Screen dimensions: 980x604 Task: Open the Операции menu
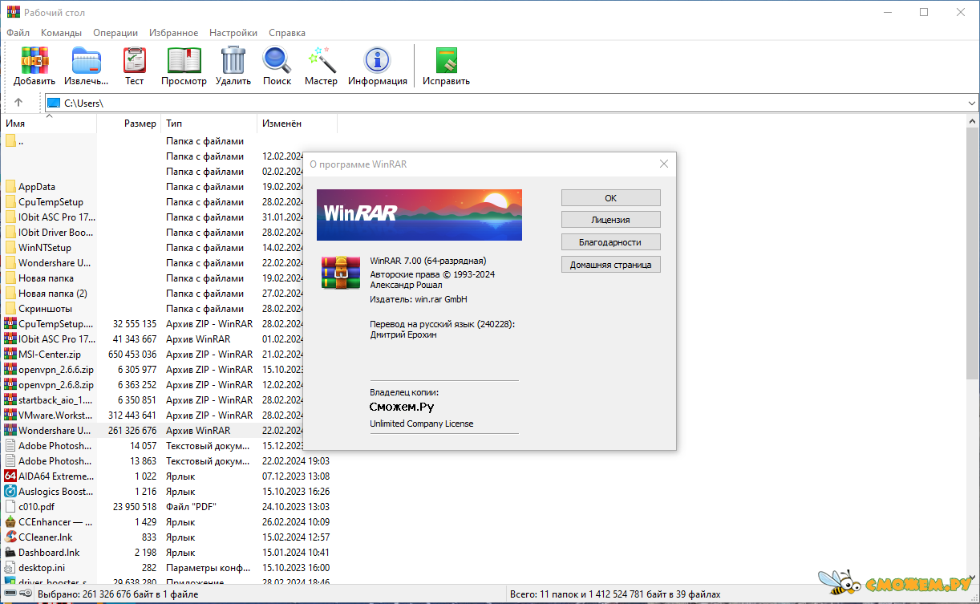click(x=115, y=33)
